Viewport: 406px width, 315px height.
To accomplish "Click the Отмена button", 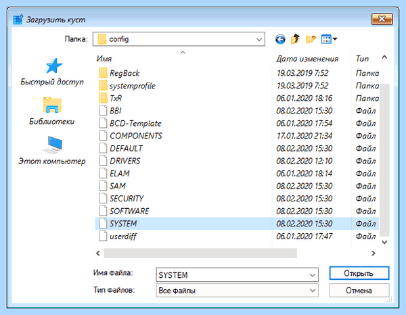I will [x=359, y=291].
